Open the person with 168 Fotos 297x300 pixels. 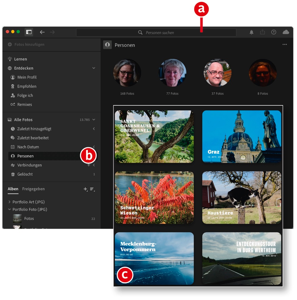127,73
